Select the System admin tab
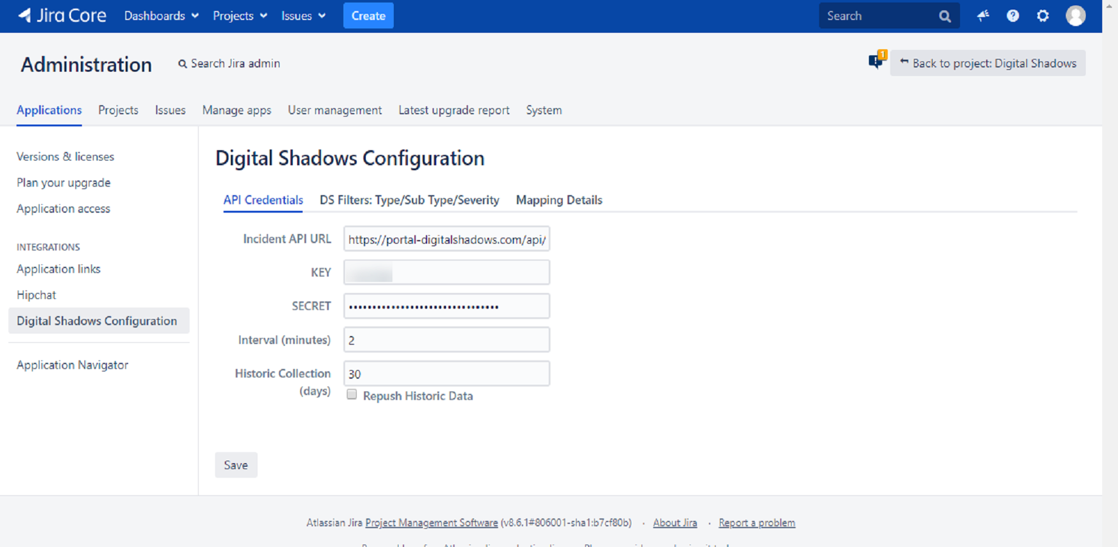 544,110
